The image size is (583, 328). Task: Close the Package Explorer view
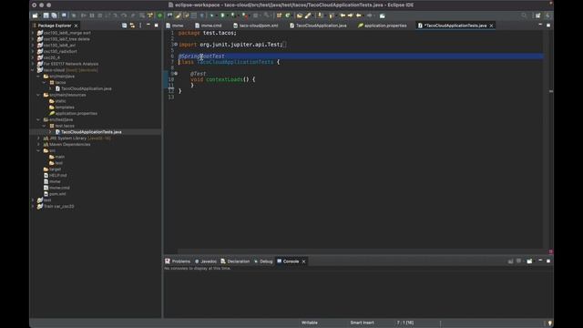76,26
